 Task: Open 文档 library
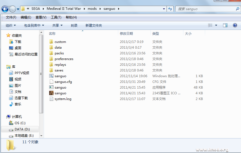click(x=18, y=92)
